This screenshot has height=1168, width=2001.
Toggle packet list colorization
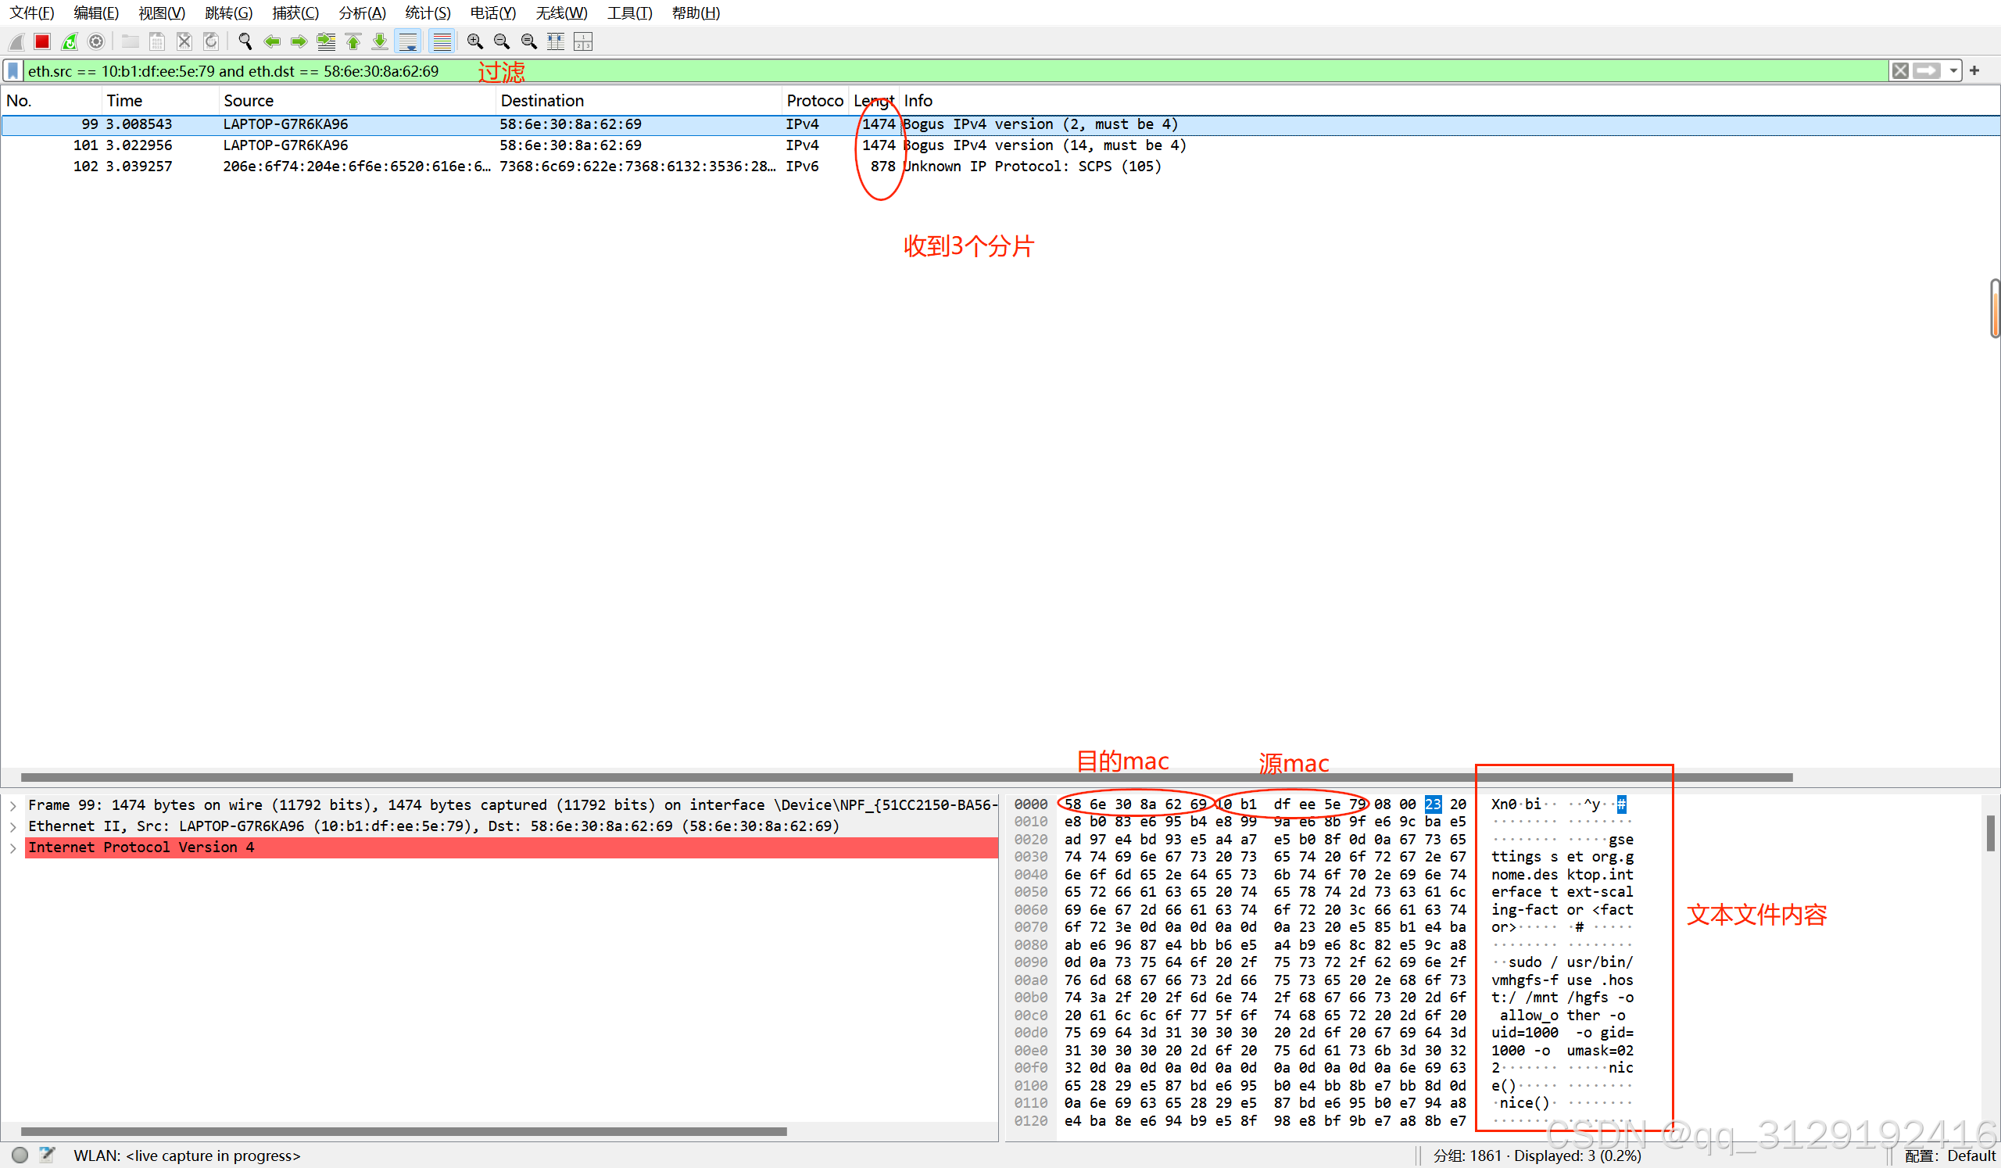(442, 41)
